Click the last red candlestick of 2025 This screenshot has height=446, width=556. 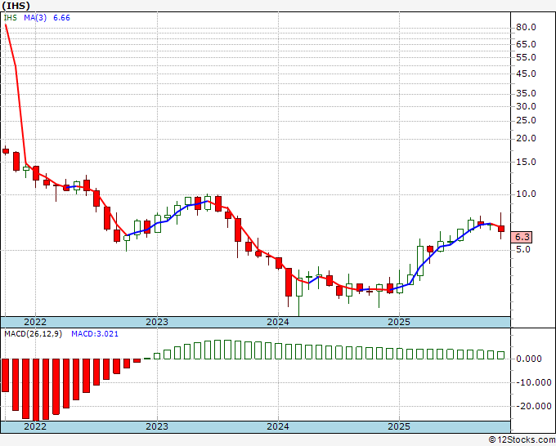(x=501, y=229)
